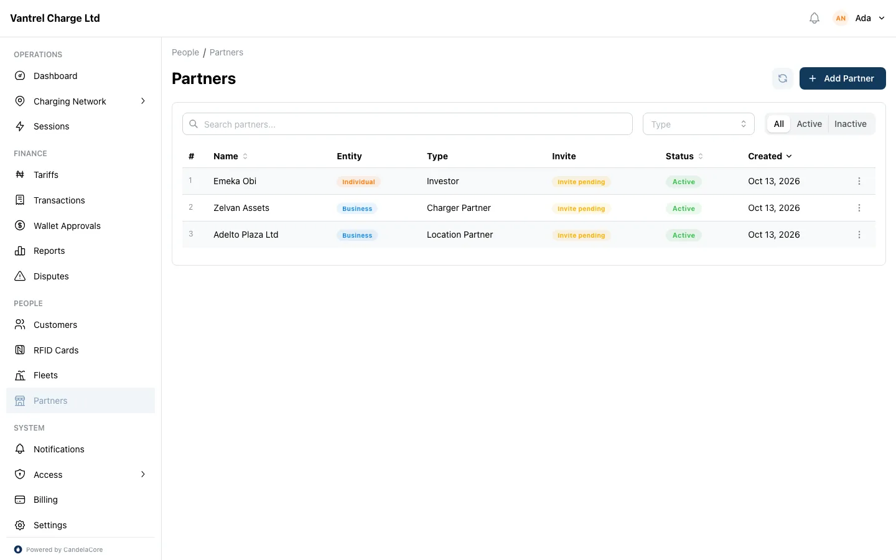Open row actions for Adelto Plaza Ltd
The width and height of the screenshot is (896, 560).
859,235
